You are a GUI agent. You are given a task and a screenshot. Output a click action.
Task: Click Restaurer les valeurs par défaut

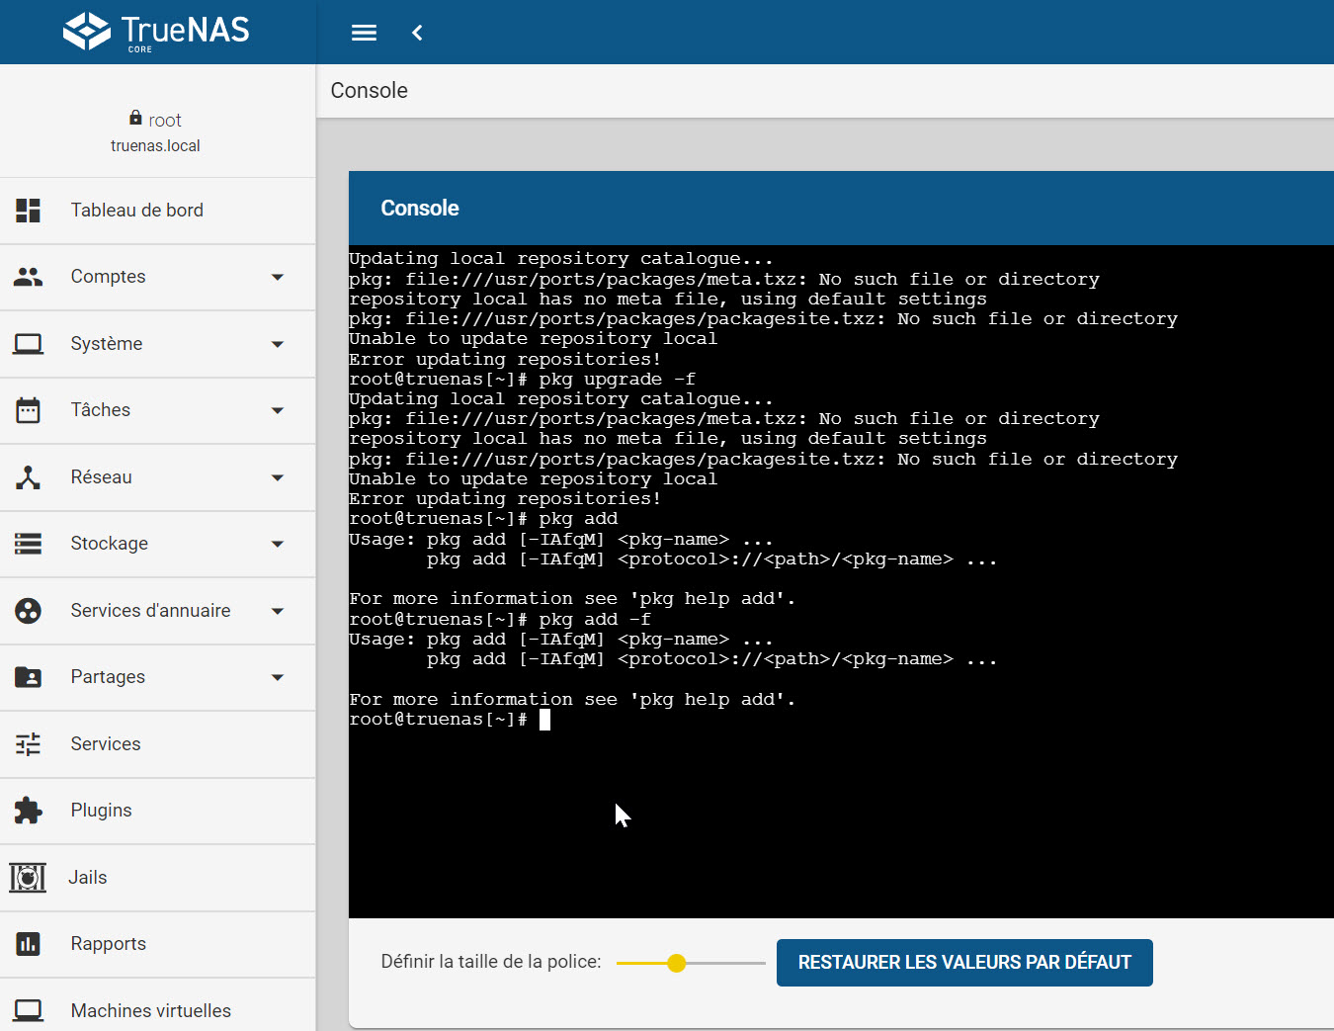[x=964, y=963]
